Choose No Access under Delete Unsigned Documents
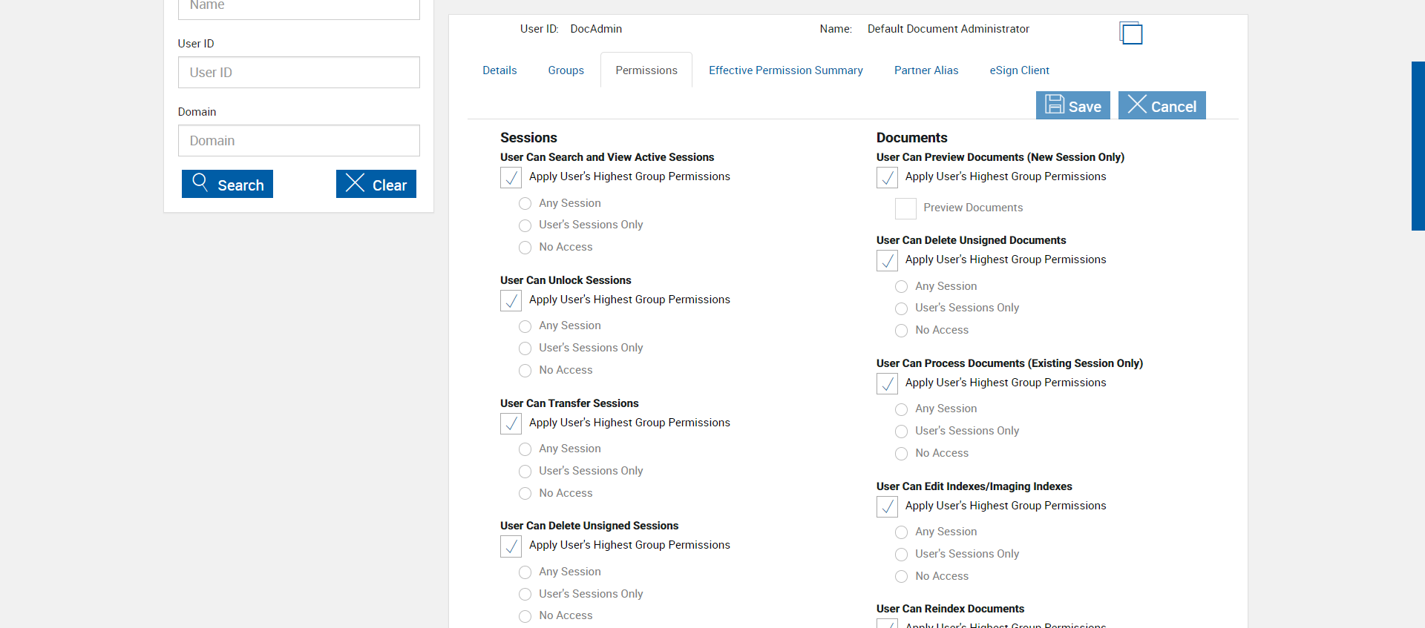Image resolution: width=1425 pixels, height=628 pixels. tap(902, 331)
